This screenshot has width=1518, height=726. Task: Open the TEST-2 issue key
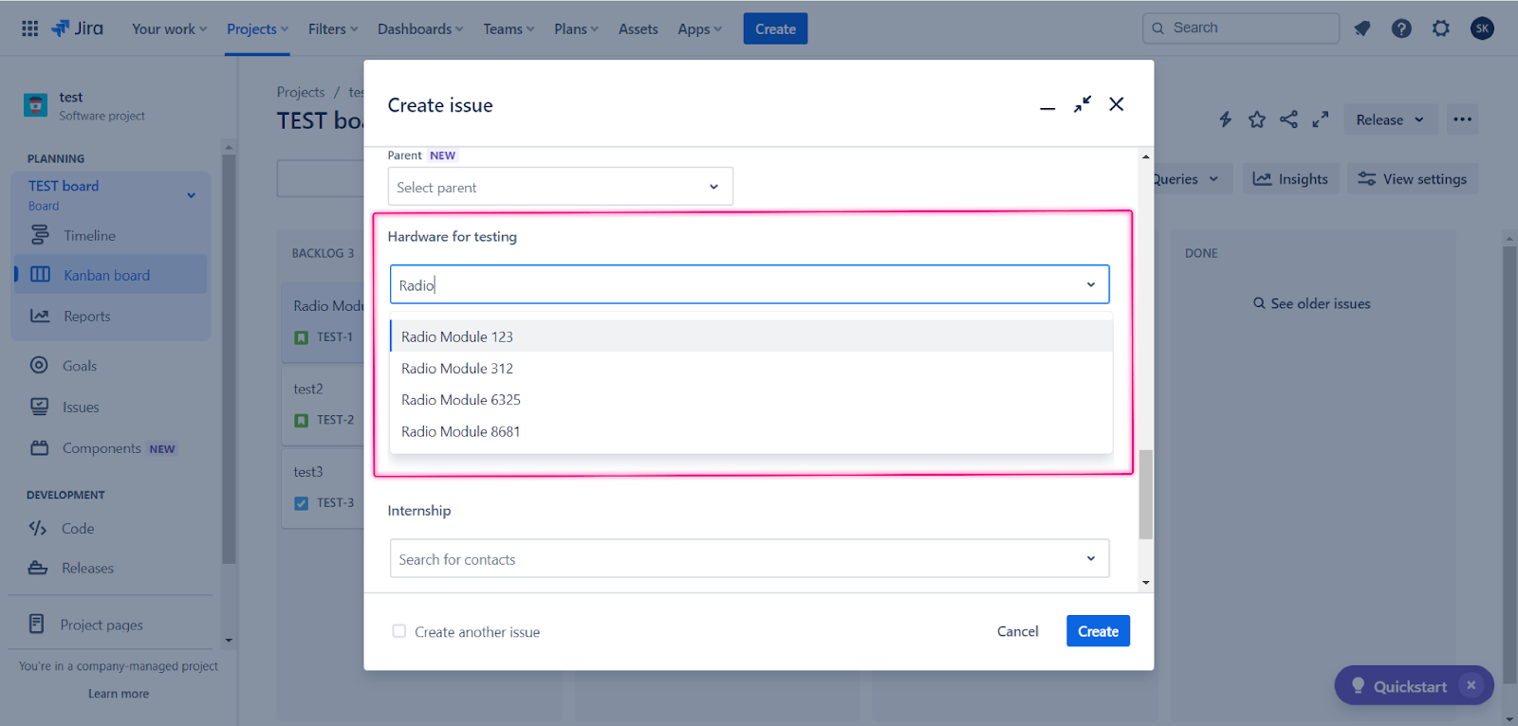coord(335,420)
